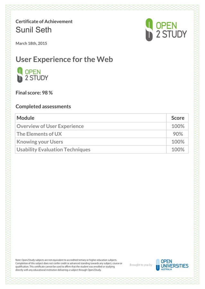Click the Open Universities Australia logo
Screen dimensions: 205x289
pos(172,265)
